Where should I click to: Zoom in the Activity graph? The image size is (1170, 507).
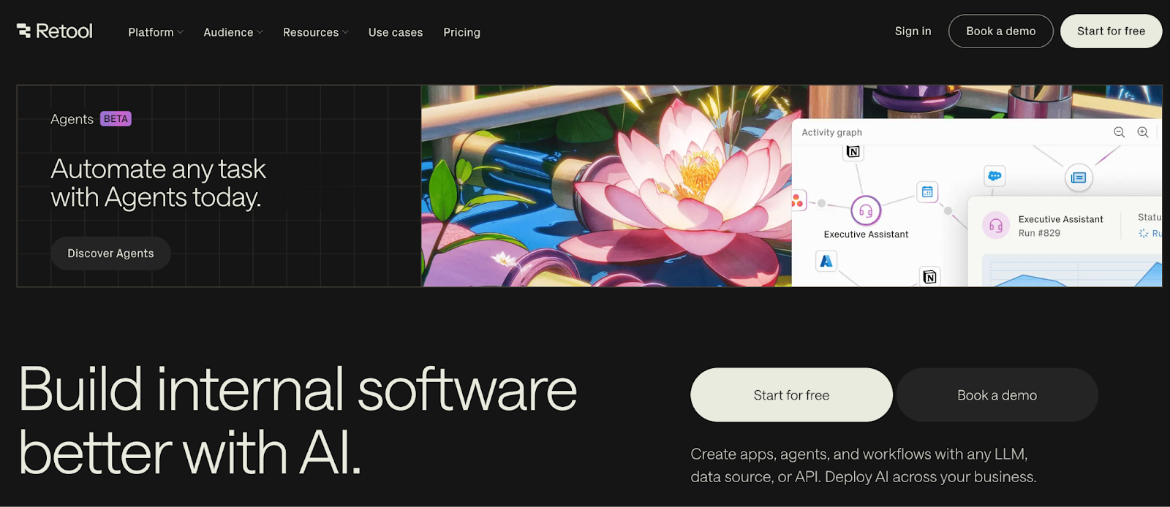[x=1143, y=132]
